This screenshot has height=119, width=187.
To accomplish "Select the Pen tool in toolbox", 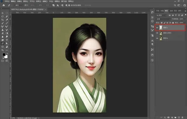I will tap(3, 44).
